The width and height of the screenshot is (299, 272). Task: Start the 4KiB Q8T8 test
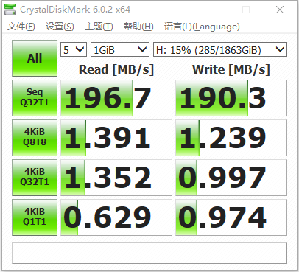coord(35,138)
